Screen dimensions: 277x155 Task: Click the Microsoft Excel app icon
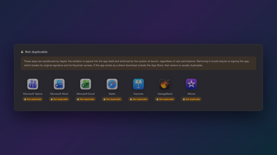click(85, 84)
